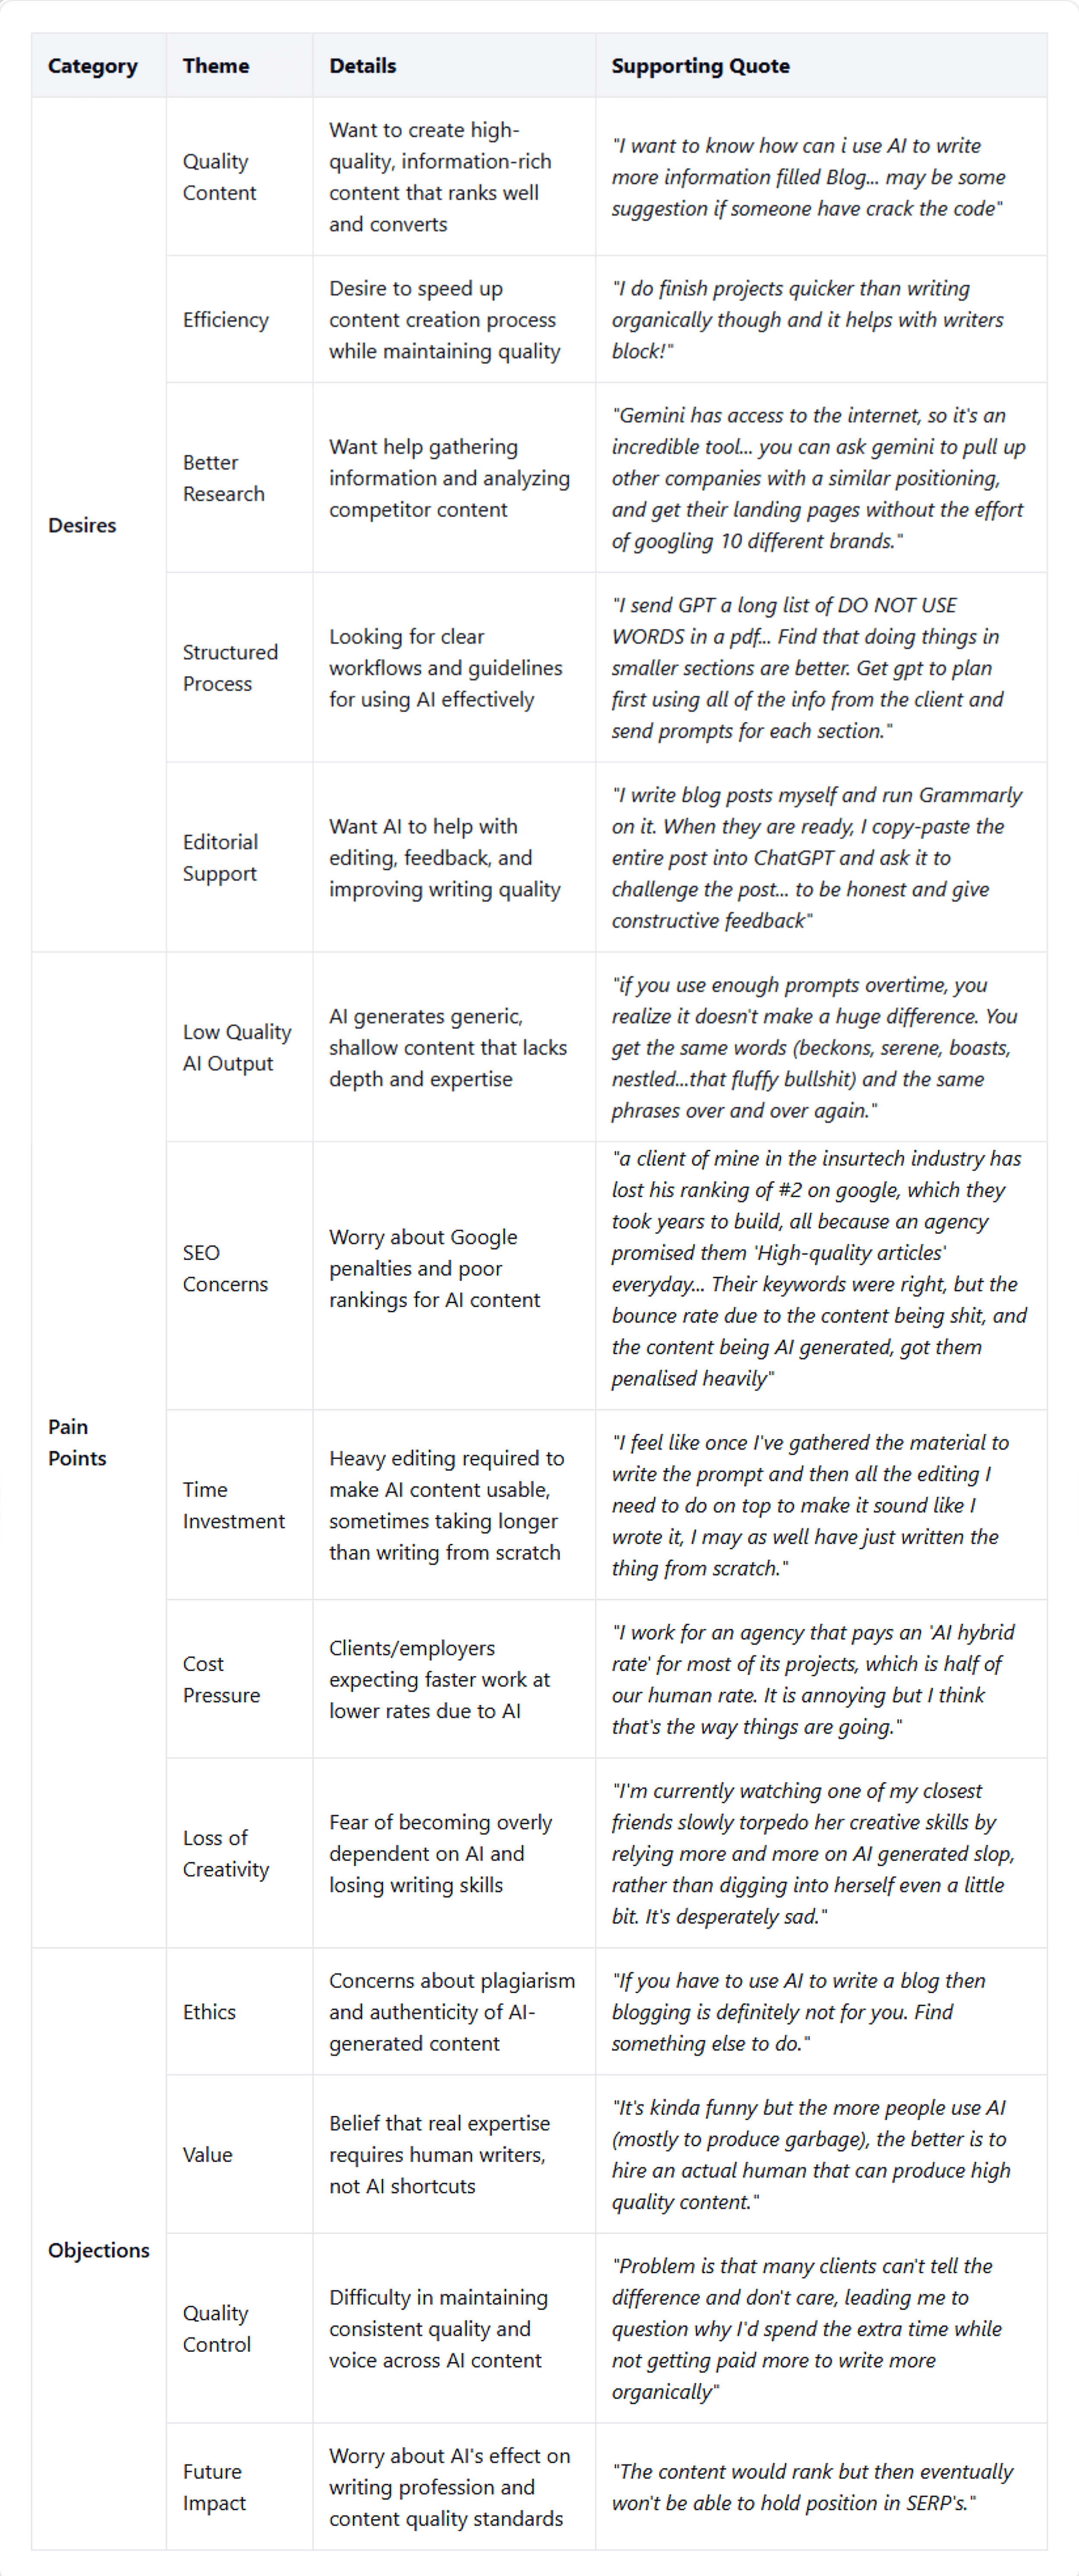Click the Supporting Quote column header
Image resolution: width=1079 pixels, height=2576 pixels.
coord(700,66)
